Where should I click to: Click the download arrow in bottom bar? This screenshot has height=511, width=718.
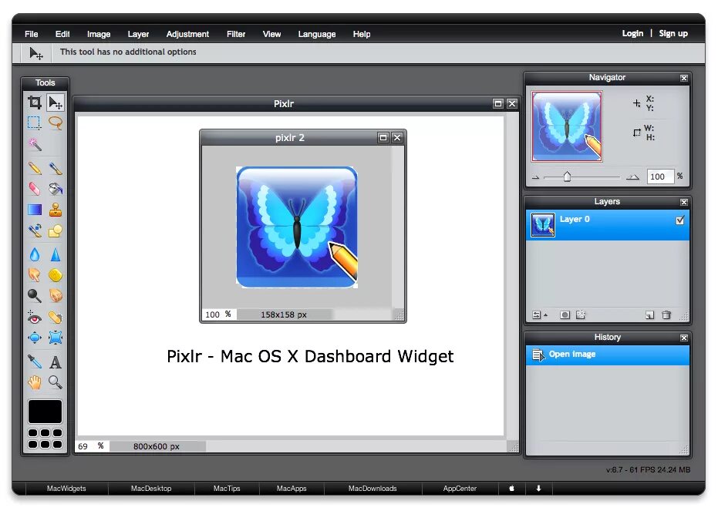pyautogui.click(x=538, y=488)
